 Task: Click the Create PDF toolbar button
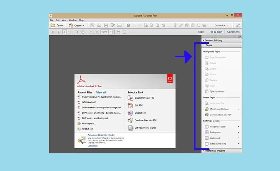(x=76, y=25)
